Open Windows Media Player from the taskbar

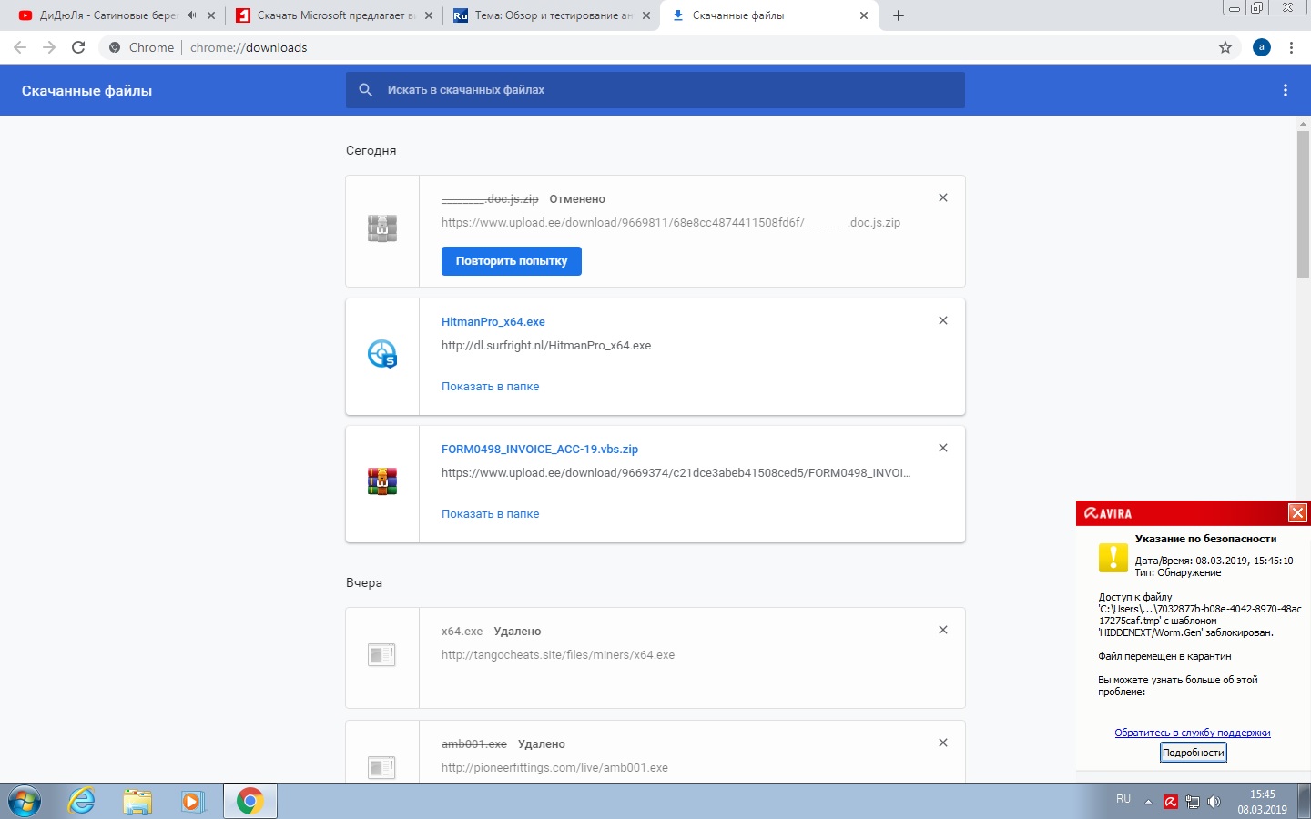pos(192,802)
